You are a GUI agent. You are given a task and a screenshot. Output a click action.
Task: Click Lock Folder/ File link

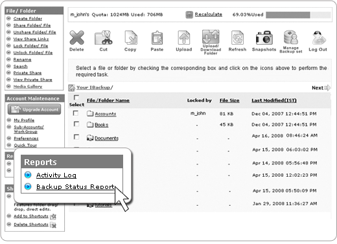30,46
